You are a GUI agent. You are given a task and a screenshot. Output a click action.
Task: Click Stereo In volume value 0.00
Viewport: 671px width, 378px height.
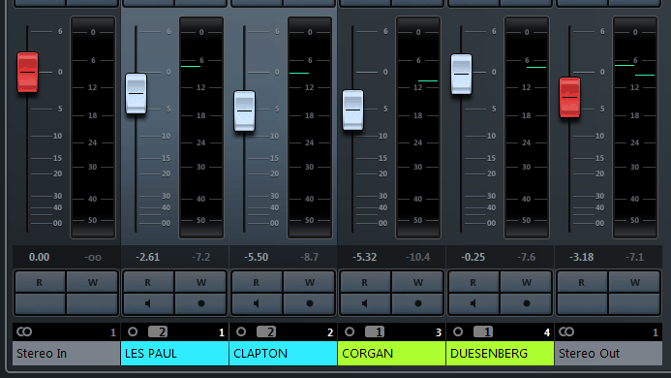(39, 257)
